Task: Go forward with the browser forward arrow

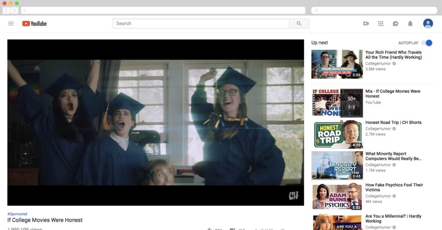Action: pos(15,10)
